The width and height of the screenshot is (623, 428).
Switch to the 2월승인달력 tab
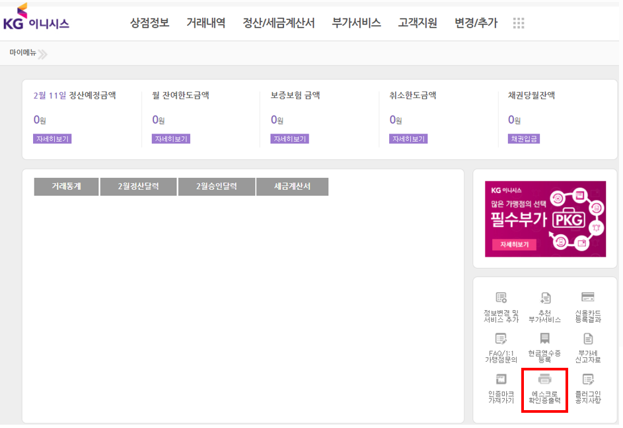click(x=217, y=187)
